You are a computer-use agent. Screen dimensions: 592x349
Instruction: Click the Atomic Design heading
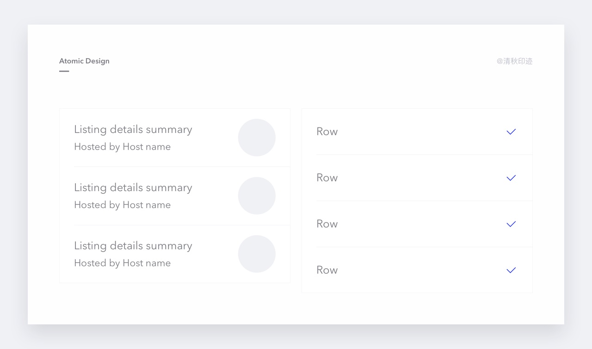pos(84,61)
